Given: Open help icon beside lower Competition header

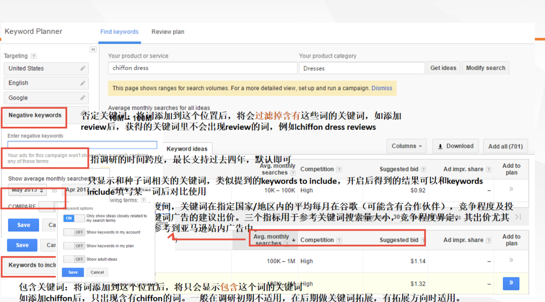Looking at the screenshot, I should click(x=339, y=240).
